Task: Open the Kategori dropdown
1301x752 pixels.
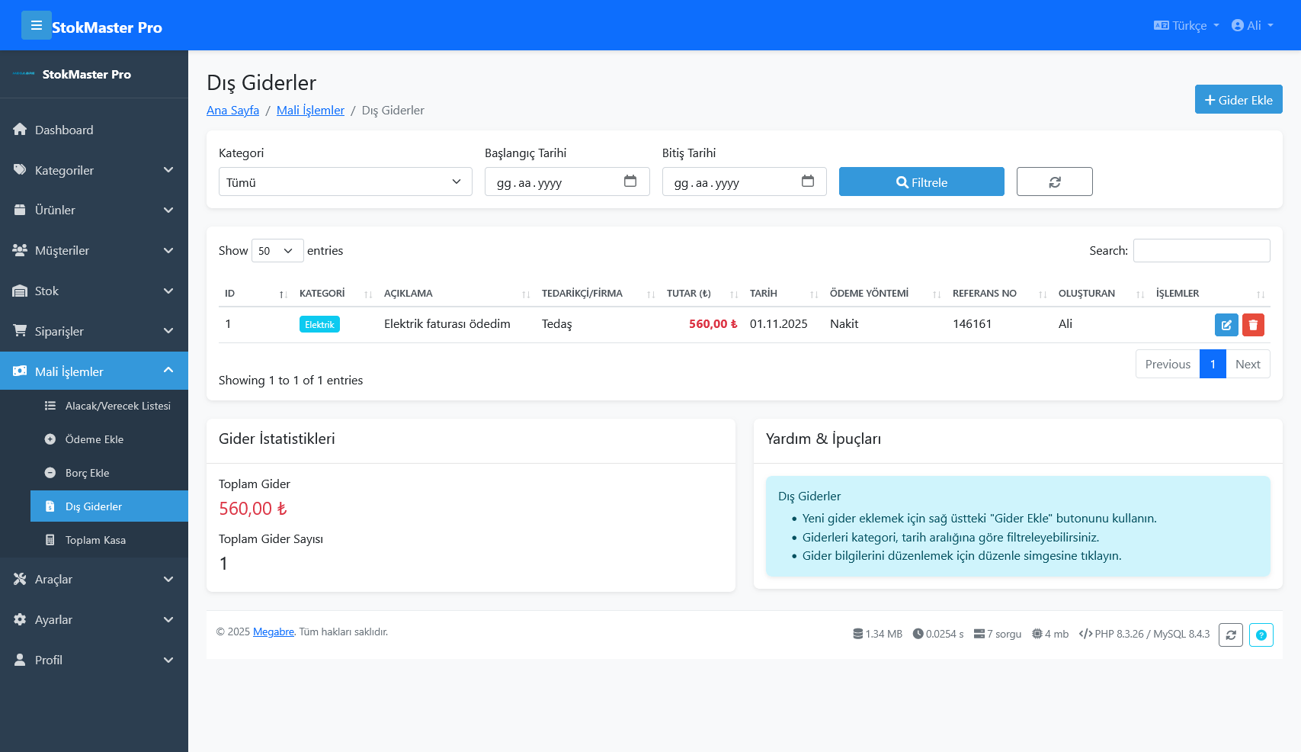Action: pyautogui.click(x=344, y=182)
